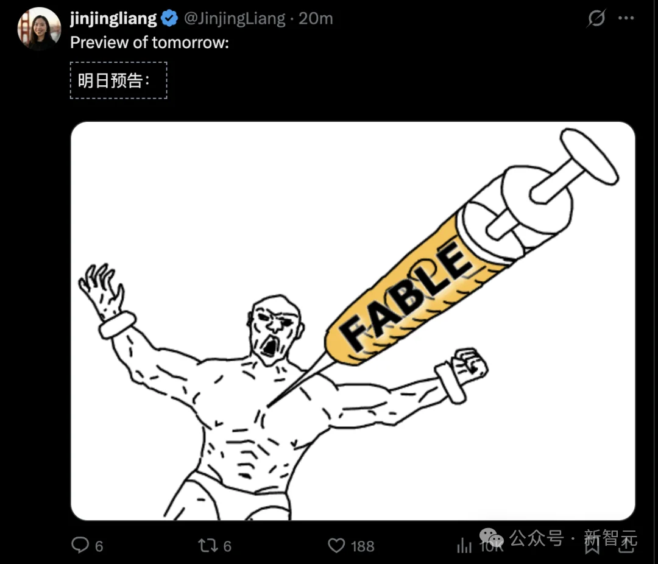
Task: Click the WeChat logo in watermark
Action: [492, 538]
